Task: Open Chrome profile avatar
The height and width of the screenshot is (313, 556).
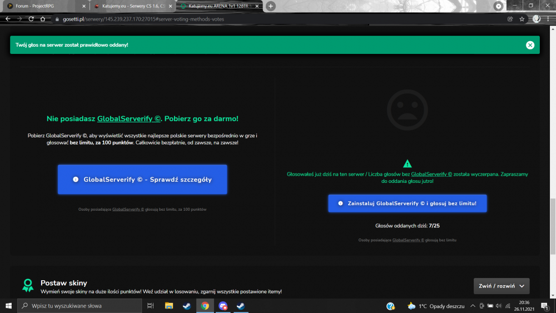Action: (x=537, y=19)
